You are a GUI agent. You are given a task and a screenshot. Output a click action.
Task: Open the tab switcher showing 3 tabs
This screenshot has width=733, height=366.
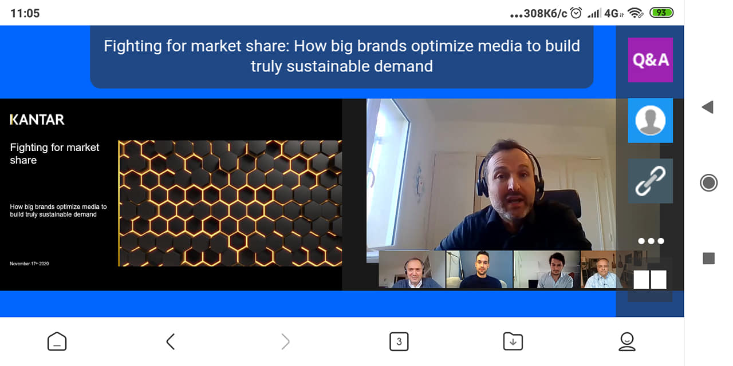[399, 341]
